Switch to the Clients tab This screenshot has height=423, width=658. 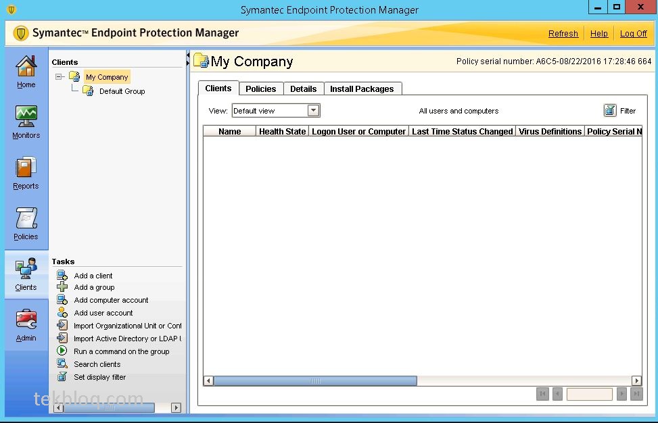pos(218,88)
